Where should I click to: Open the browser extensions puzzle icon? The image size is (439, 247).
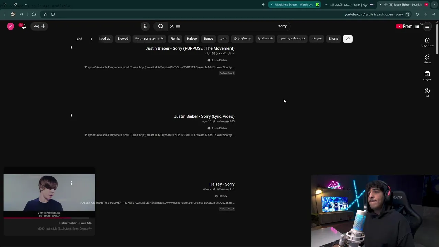[34, 14]
